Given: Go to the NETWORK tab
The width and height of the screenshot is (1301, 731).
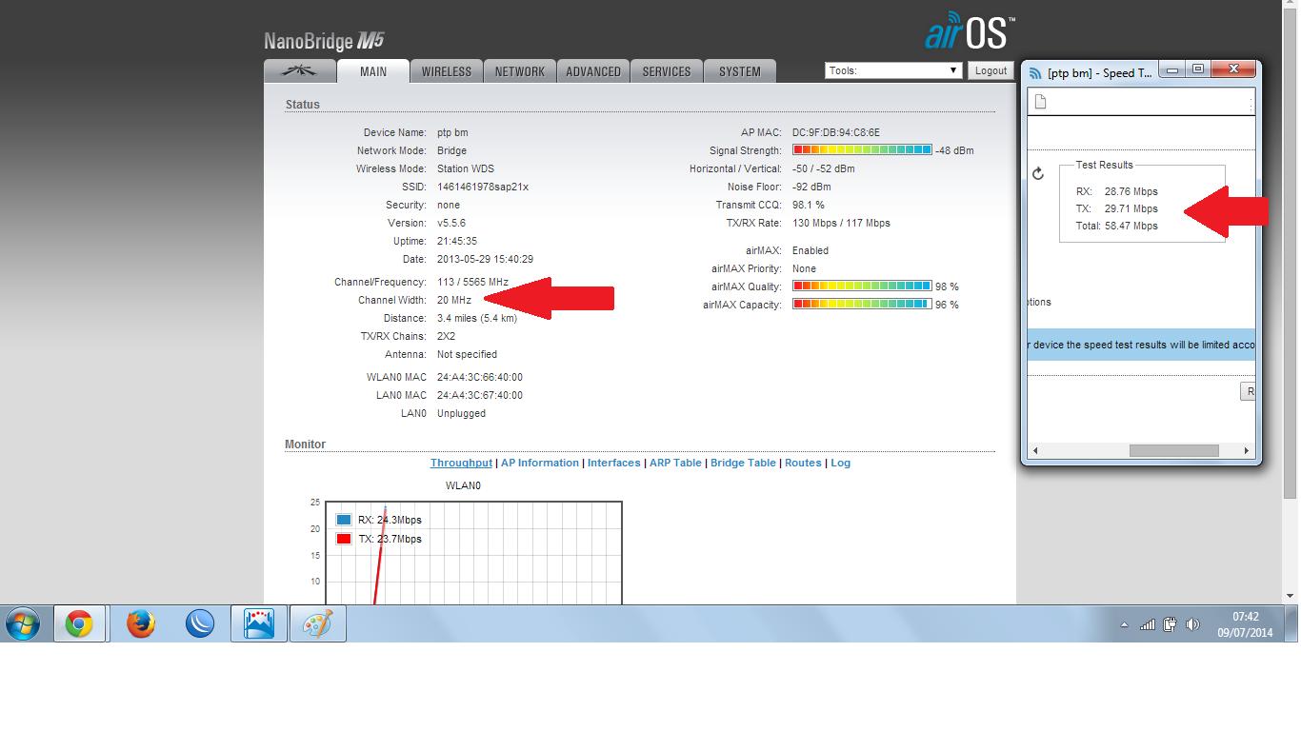Looking at the screenshot, I should [x=520, y=71].
